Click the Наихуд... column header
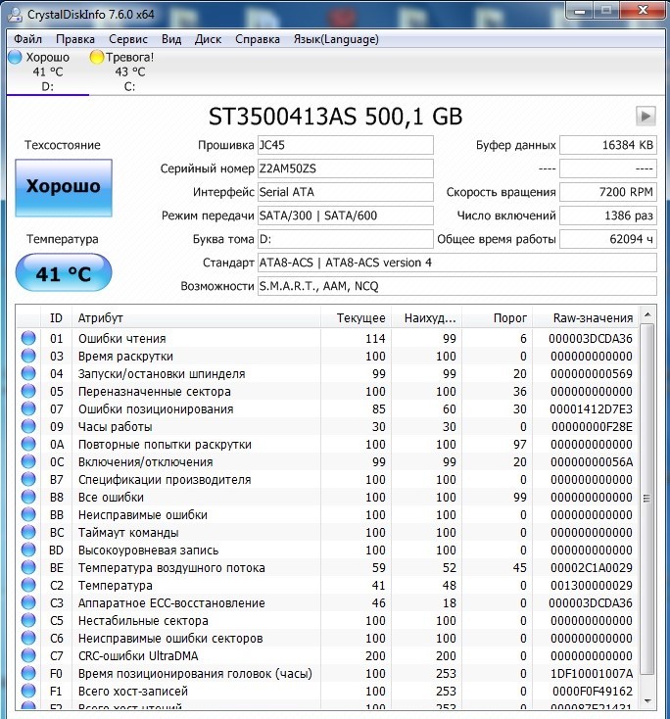This screenshot has width=670, height=719. [426, 317]
